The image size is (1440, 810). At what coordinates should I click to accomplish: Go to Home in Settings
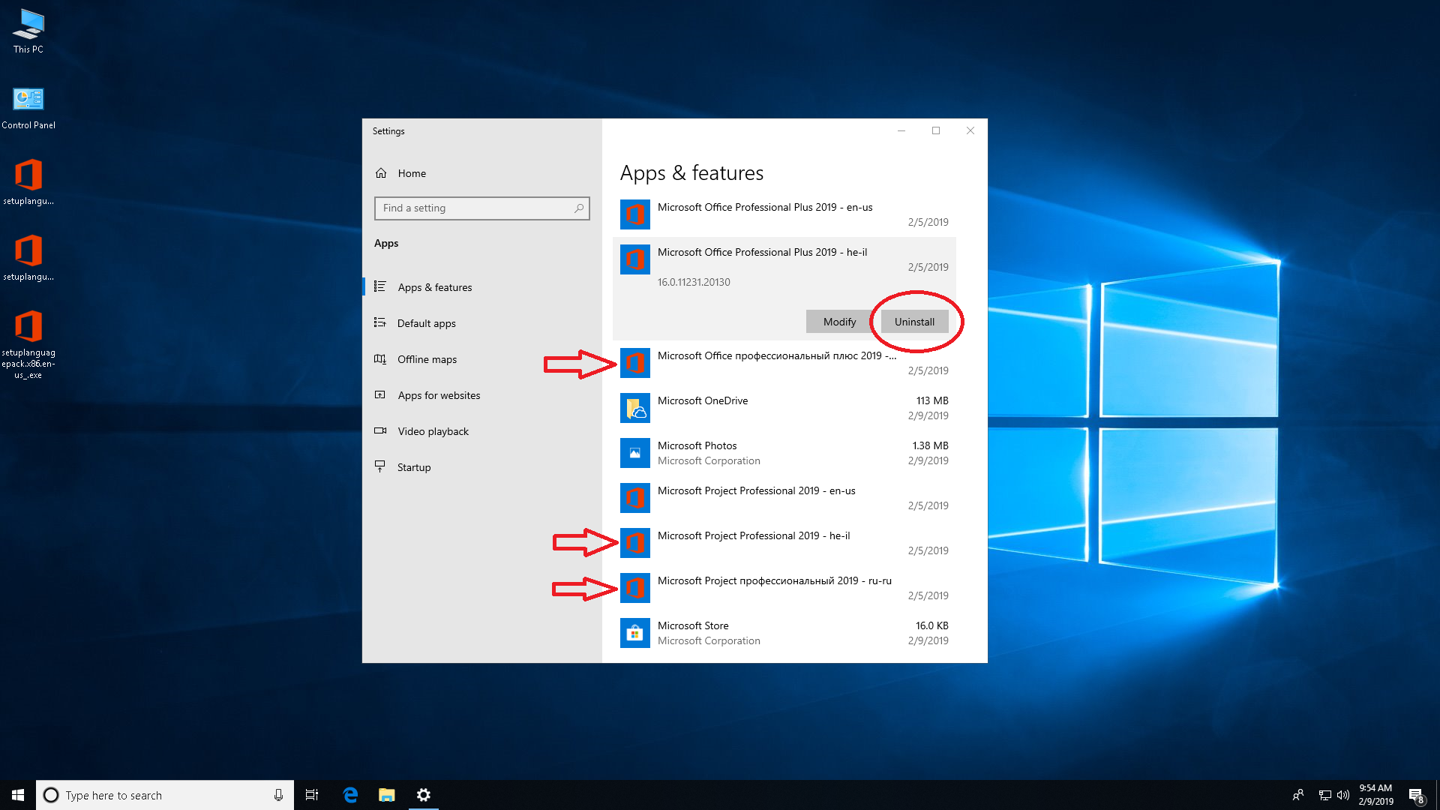[x=482, y=173]
